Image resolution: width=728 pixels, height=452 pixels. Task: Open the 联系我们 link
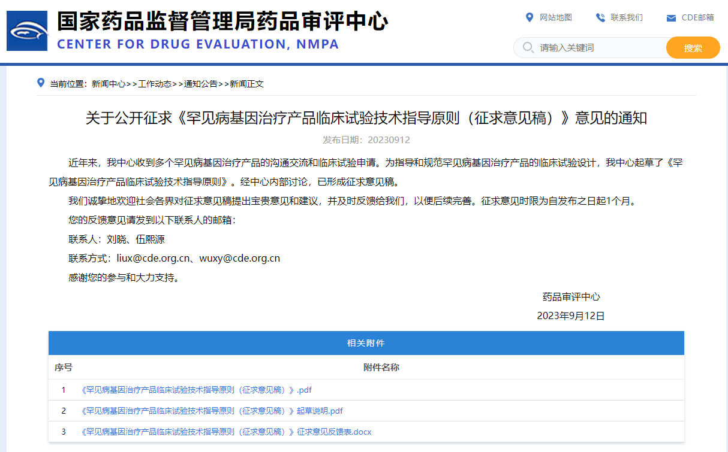[626, 17]
